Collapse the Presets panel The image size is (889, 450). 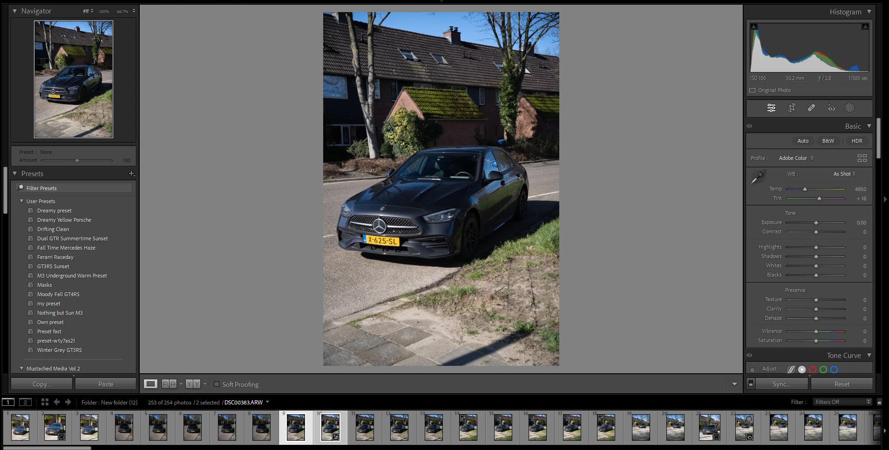[x=15, y=173]
